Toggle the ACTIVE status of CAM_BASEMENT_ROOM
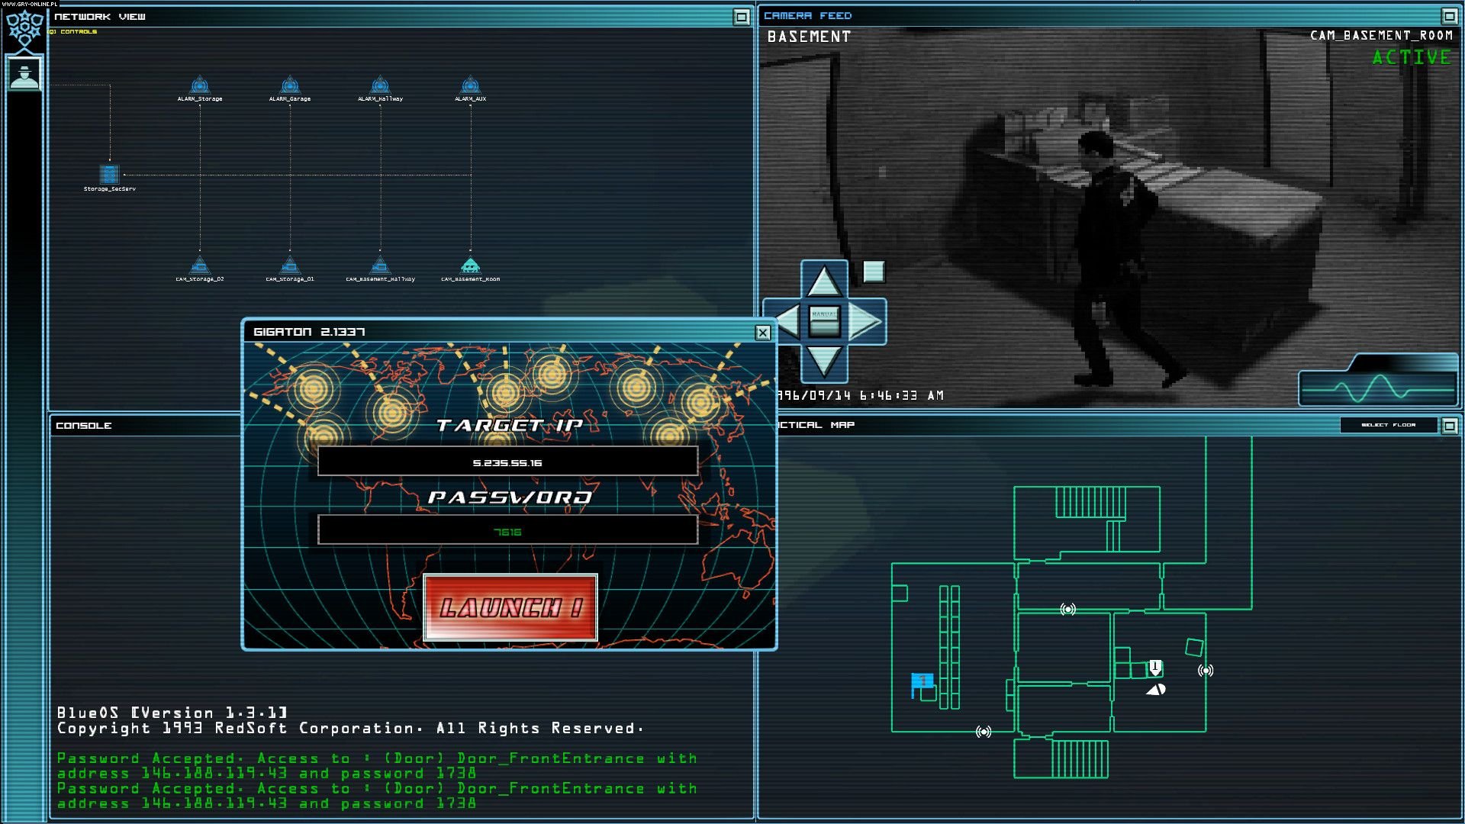 point(1410,57)
